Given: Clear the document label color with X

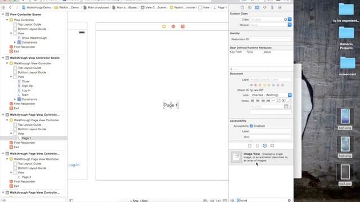Looking at the screenshot, I should (x=251, y=85).
